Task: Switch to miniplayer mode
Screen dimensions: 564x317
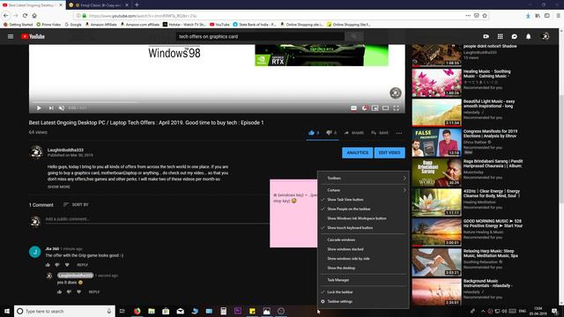Action: [x=375, y=107]
